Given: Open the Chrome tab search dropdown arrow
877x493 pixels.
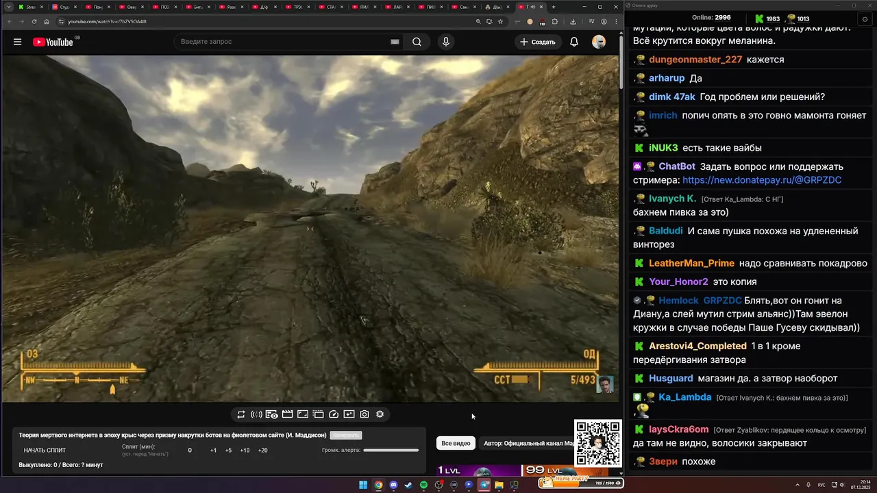Looking at the screenshot, I should (x=8, y=7).
